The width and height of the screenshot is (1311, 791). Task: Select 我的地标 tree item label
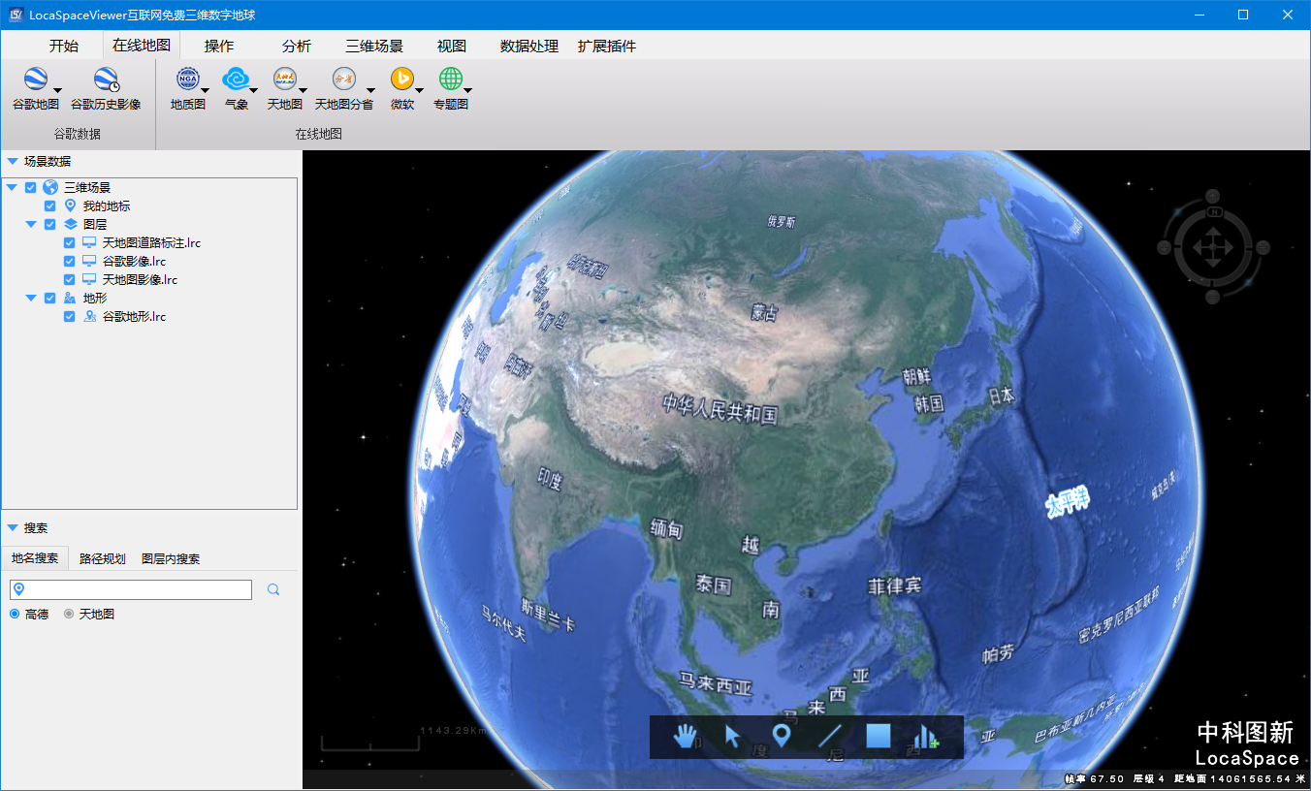[107, 206]
